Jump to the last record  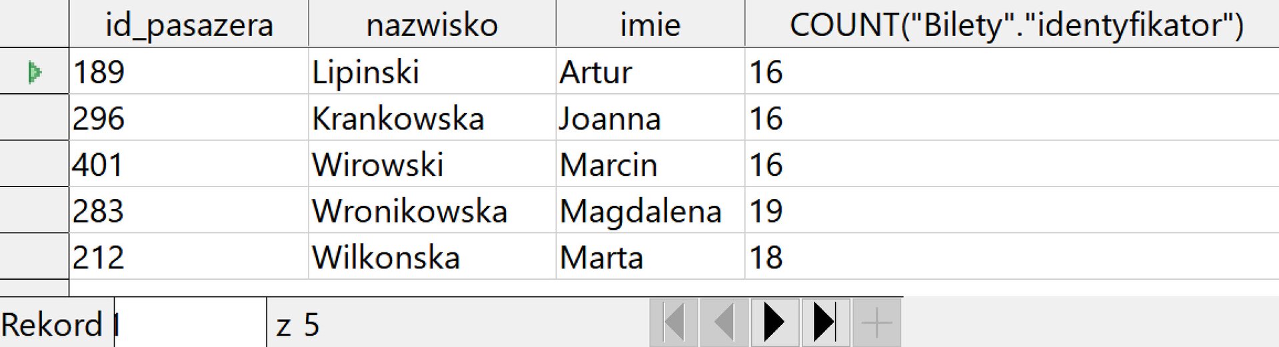[x=826, y=323]
